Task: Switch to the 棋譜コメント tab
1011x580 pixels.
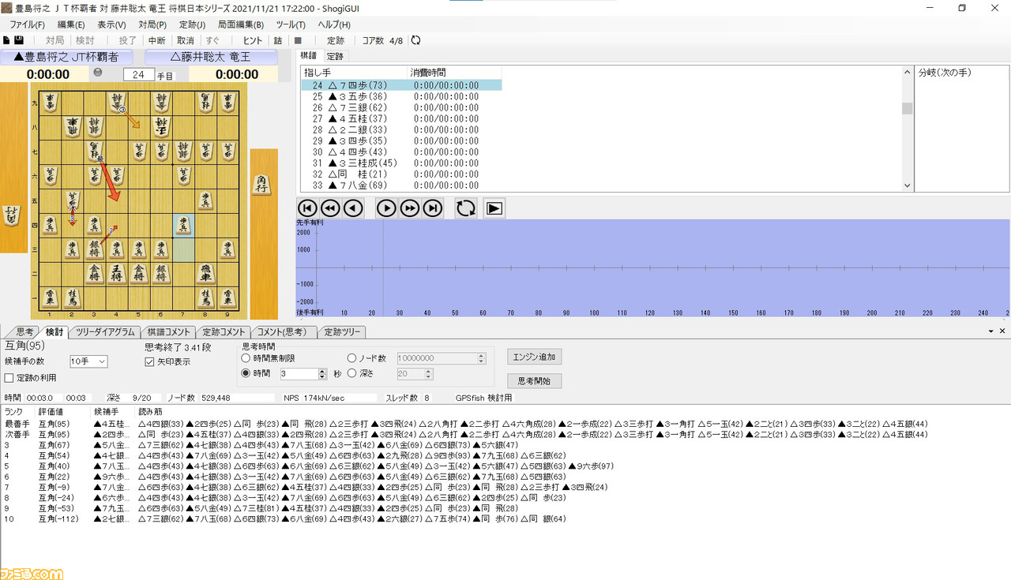Action: point(167,332)
